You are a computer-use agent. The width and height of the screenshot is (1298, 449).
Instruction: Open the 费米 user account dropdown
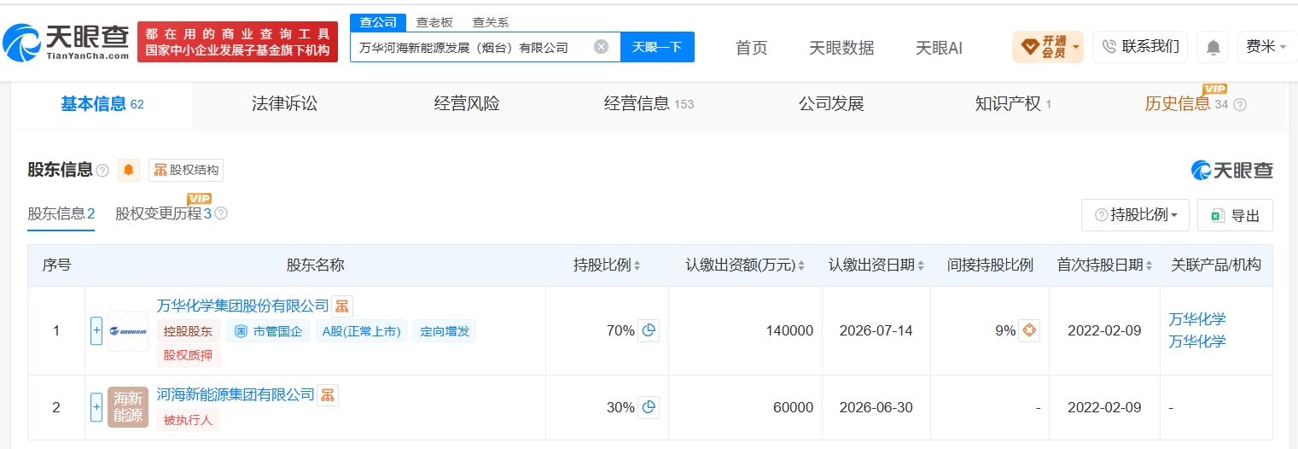1267,47
